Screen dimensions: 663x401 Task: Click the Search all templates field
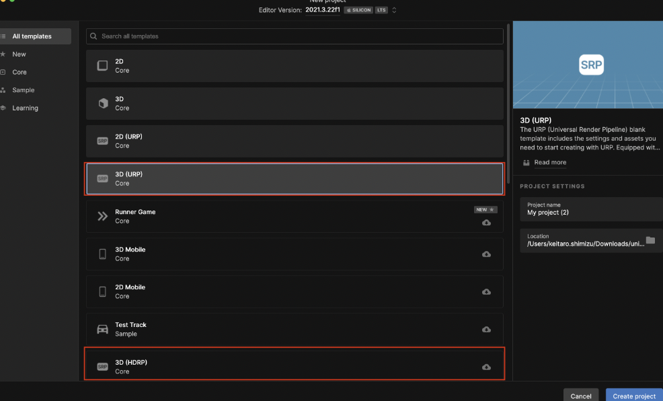202,36
